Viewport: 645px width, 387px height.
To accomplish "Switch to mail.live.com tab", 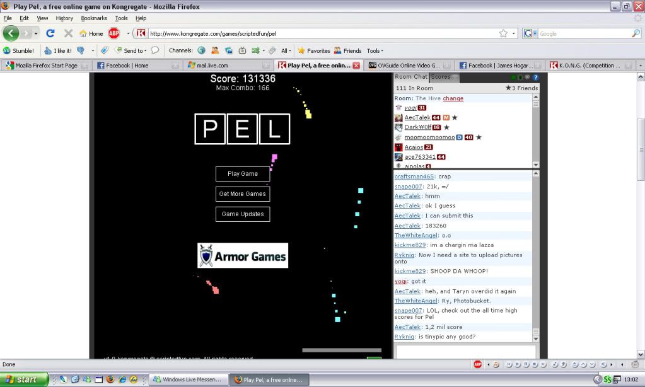I will coord(227,66).
